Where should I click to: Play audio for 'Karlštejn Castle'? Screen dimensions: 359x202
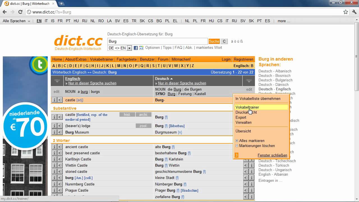[x=60, y=159]
